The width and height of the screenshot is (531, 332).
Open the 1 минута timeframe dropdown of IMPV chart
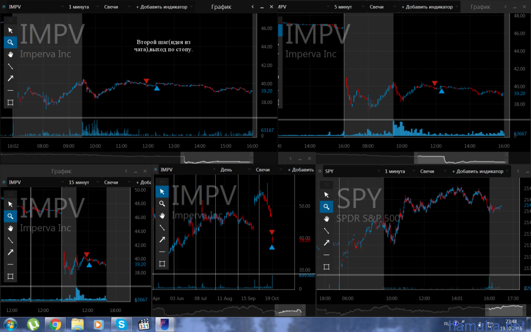(x=83, y=7)
